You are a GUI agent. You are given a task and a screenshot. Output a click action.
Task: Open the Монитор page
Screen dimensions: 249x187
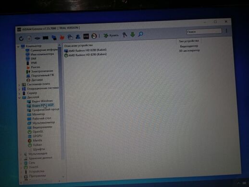[38, 114]
